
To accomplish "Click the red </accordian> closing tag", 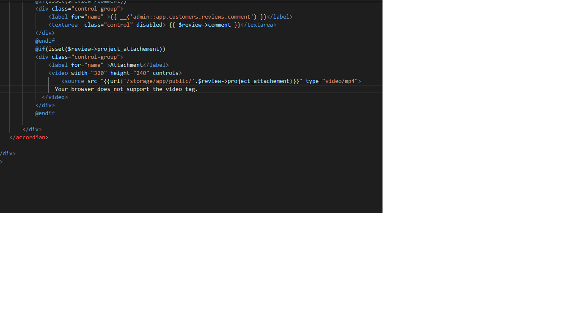I will pyautogui.click(x=29, y=138).
